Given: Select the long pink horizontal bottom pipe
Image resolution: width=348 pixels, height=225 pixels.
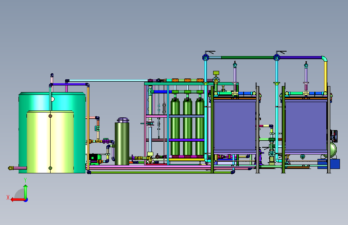Looking at the screenshot, I should pos(149,167).
